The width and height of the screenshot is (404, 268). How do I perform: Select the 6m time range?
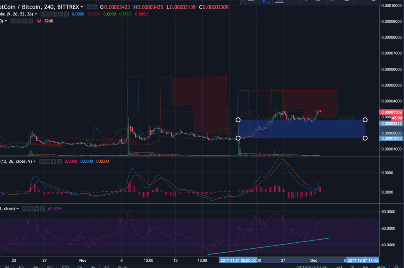(50, 266)
